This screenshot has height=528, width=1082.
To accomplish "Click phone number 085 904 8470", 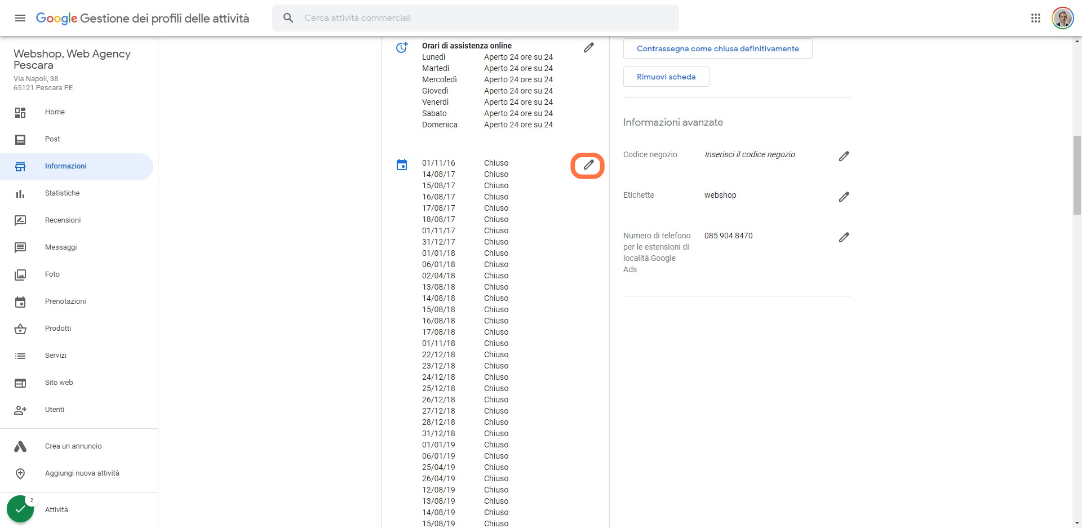I will [x=728, y=236].
